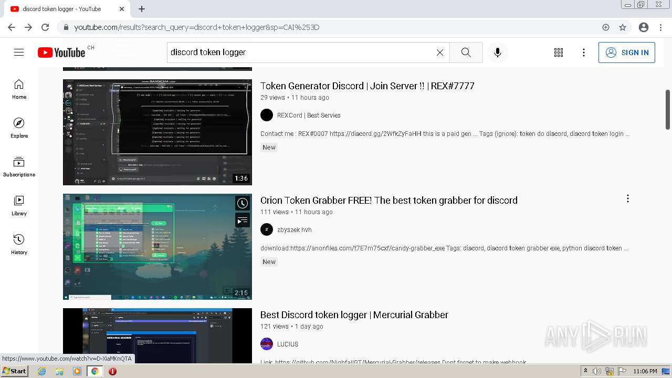This screenshot has width=672, height=378.
Task: Open Chrome profile avatar menu
Action: (x=644, y=27)
